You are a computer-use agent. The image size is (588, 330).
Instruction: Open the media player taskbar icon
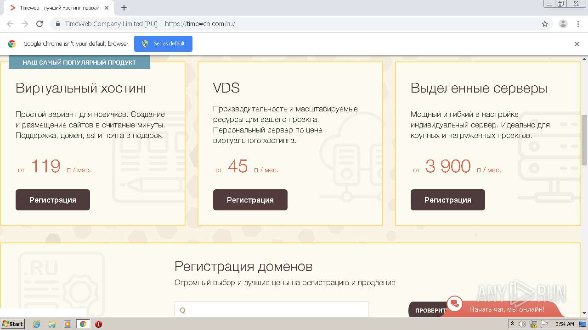click(x=67, y=324)
